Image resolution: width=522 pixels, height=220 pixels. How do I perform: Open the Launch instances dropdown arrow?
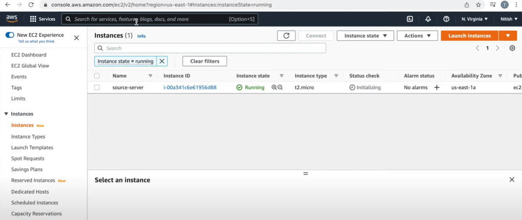(508, 36)
